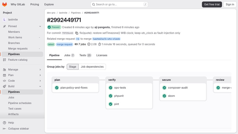Click the Build rocket icon
The image size is (238, 134).
click(x=4, y=86)
